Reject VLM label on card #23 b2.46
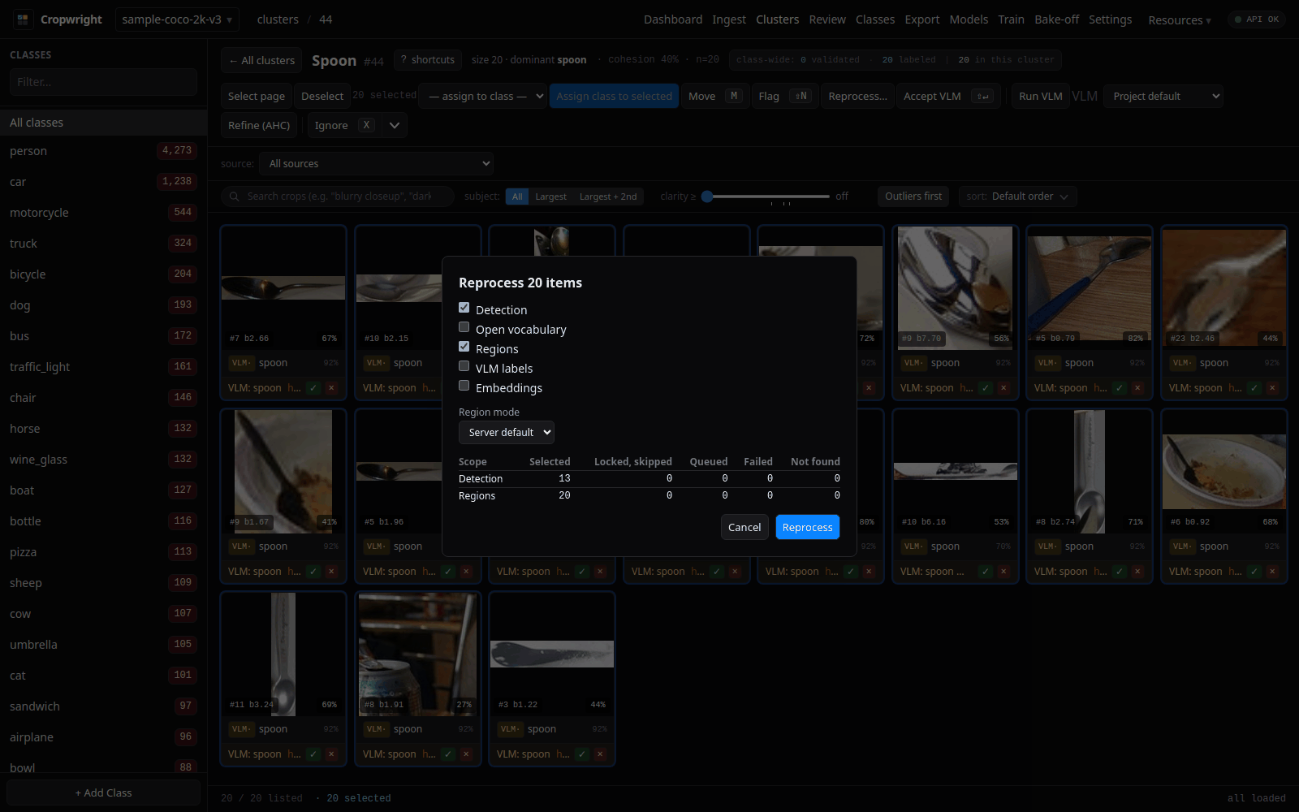This screenshot has height=812, width=1299. pyautogui.click(x=1272, y=388)
